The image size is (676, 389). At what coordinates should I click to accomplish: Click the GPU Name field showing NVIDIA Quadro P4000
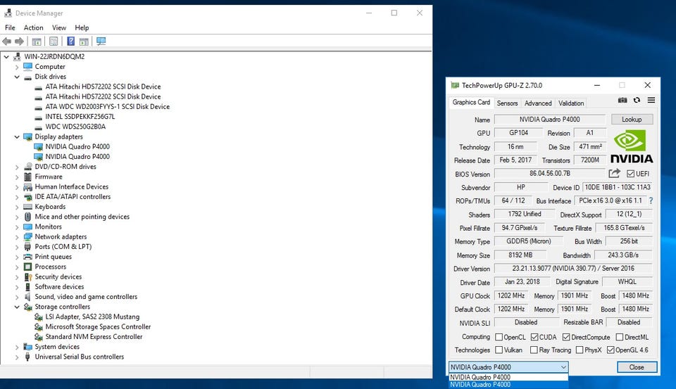click(550, 120)
